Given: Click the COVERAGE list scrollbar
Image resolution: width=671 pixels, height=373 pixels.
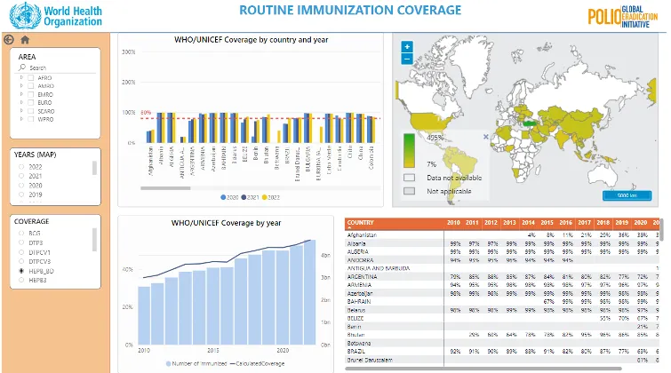Looking at the screenshot, I should click(94, 240).
